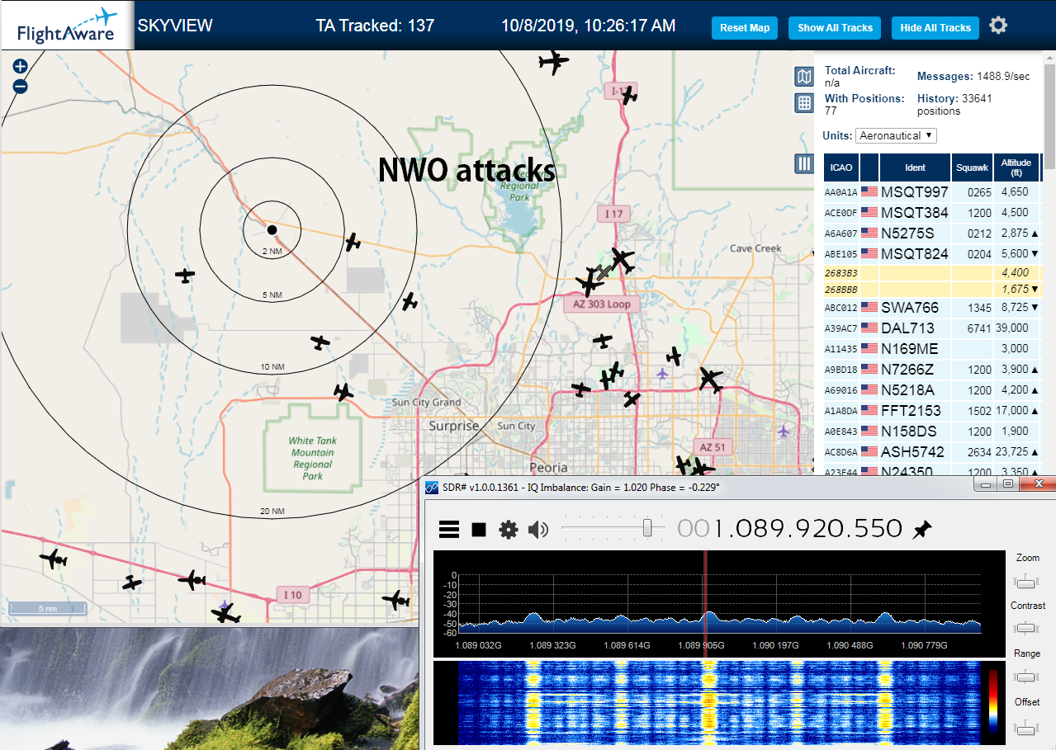Click the altitude 39,000 cell
1056x750 pixels.
1016,328
